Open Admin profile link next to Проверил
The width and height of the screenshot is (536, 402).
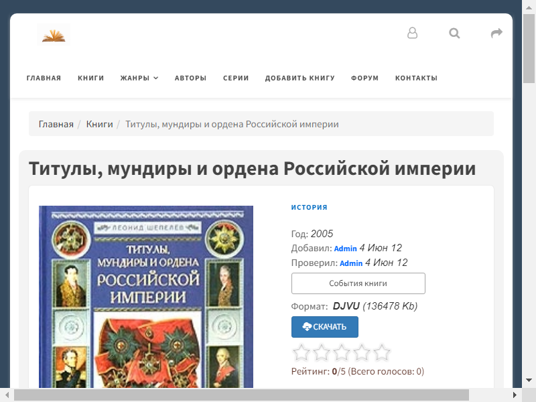tap(351, 263)
